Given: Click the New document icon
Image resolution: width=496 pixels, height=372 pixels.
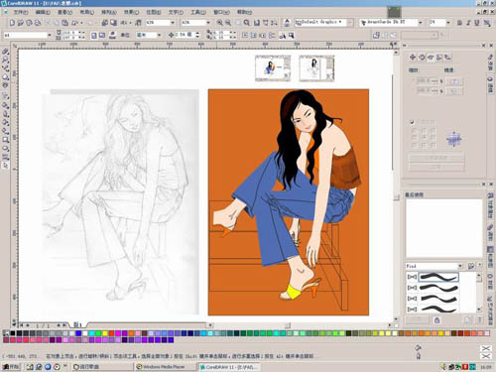Looking at the screenshot, I should coord(12,23).
